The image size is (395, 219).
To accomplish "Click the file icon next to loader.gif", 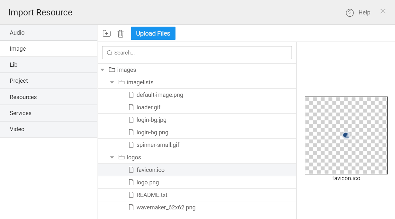I will (x=131, y=107).
